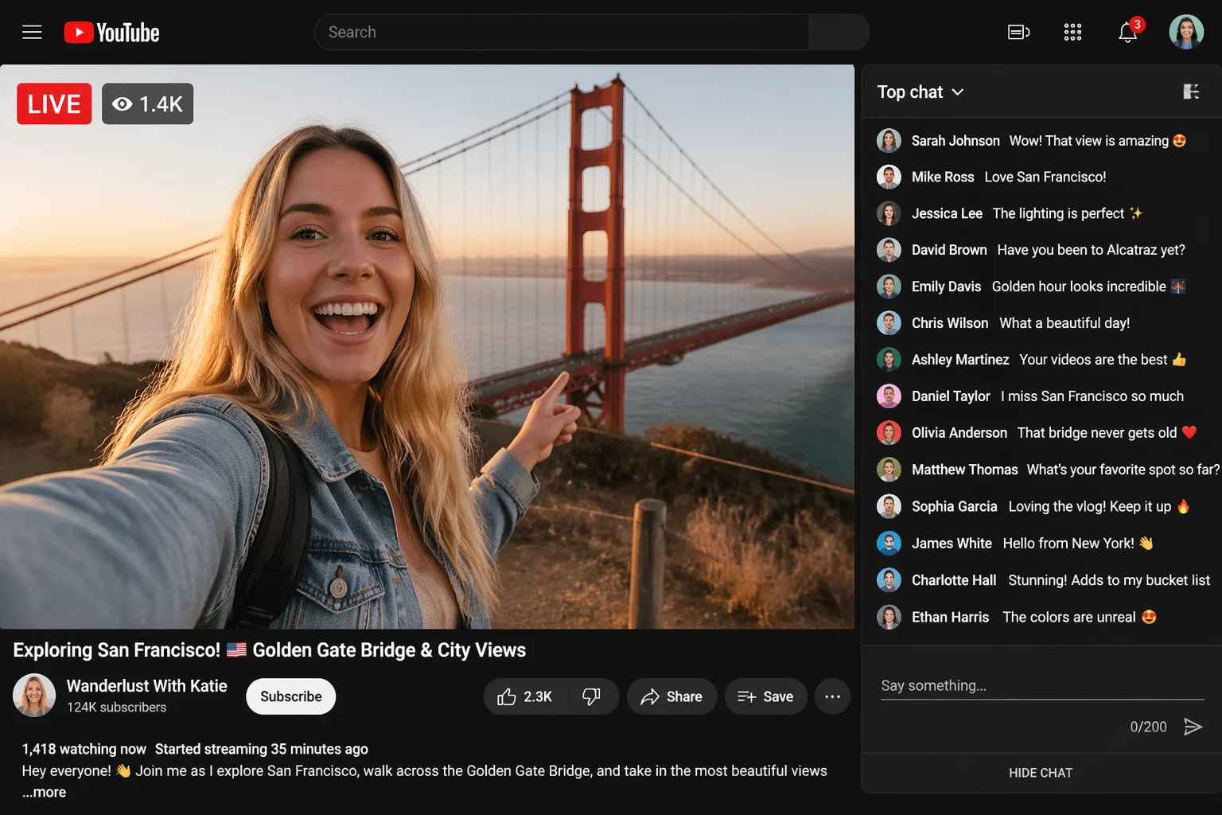The image size is (1222, 815).
Task: Send chat message with arrow icon
Action: tap(1193, 727)
